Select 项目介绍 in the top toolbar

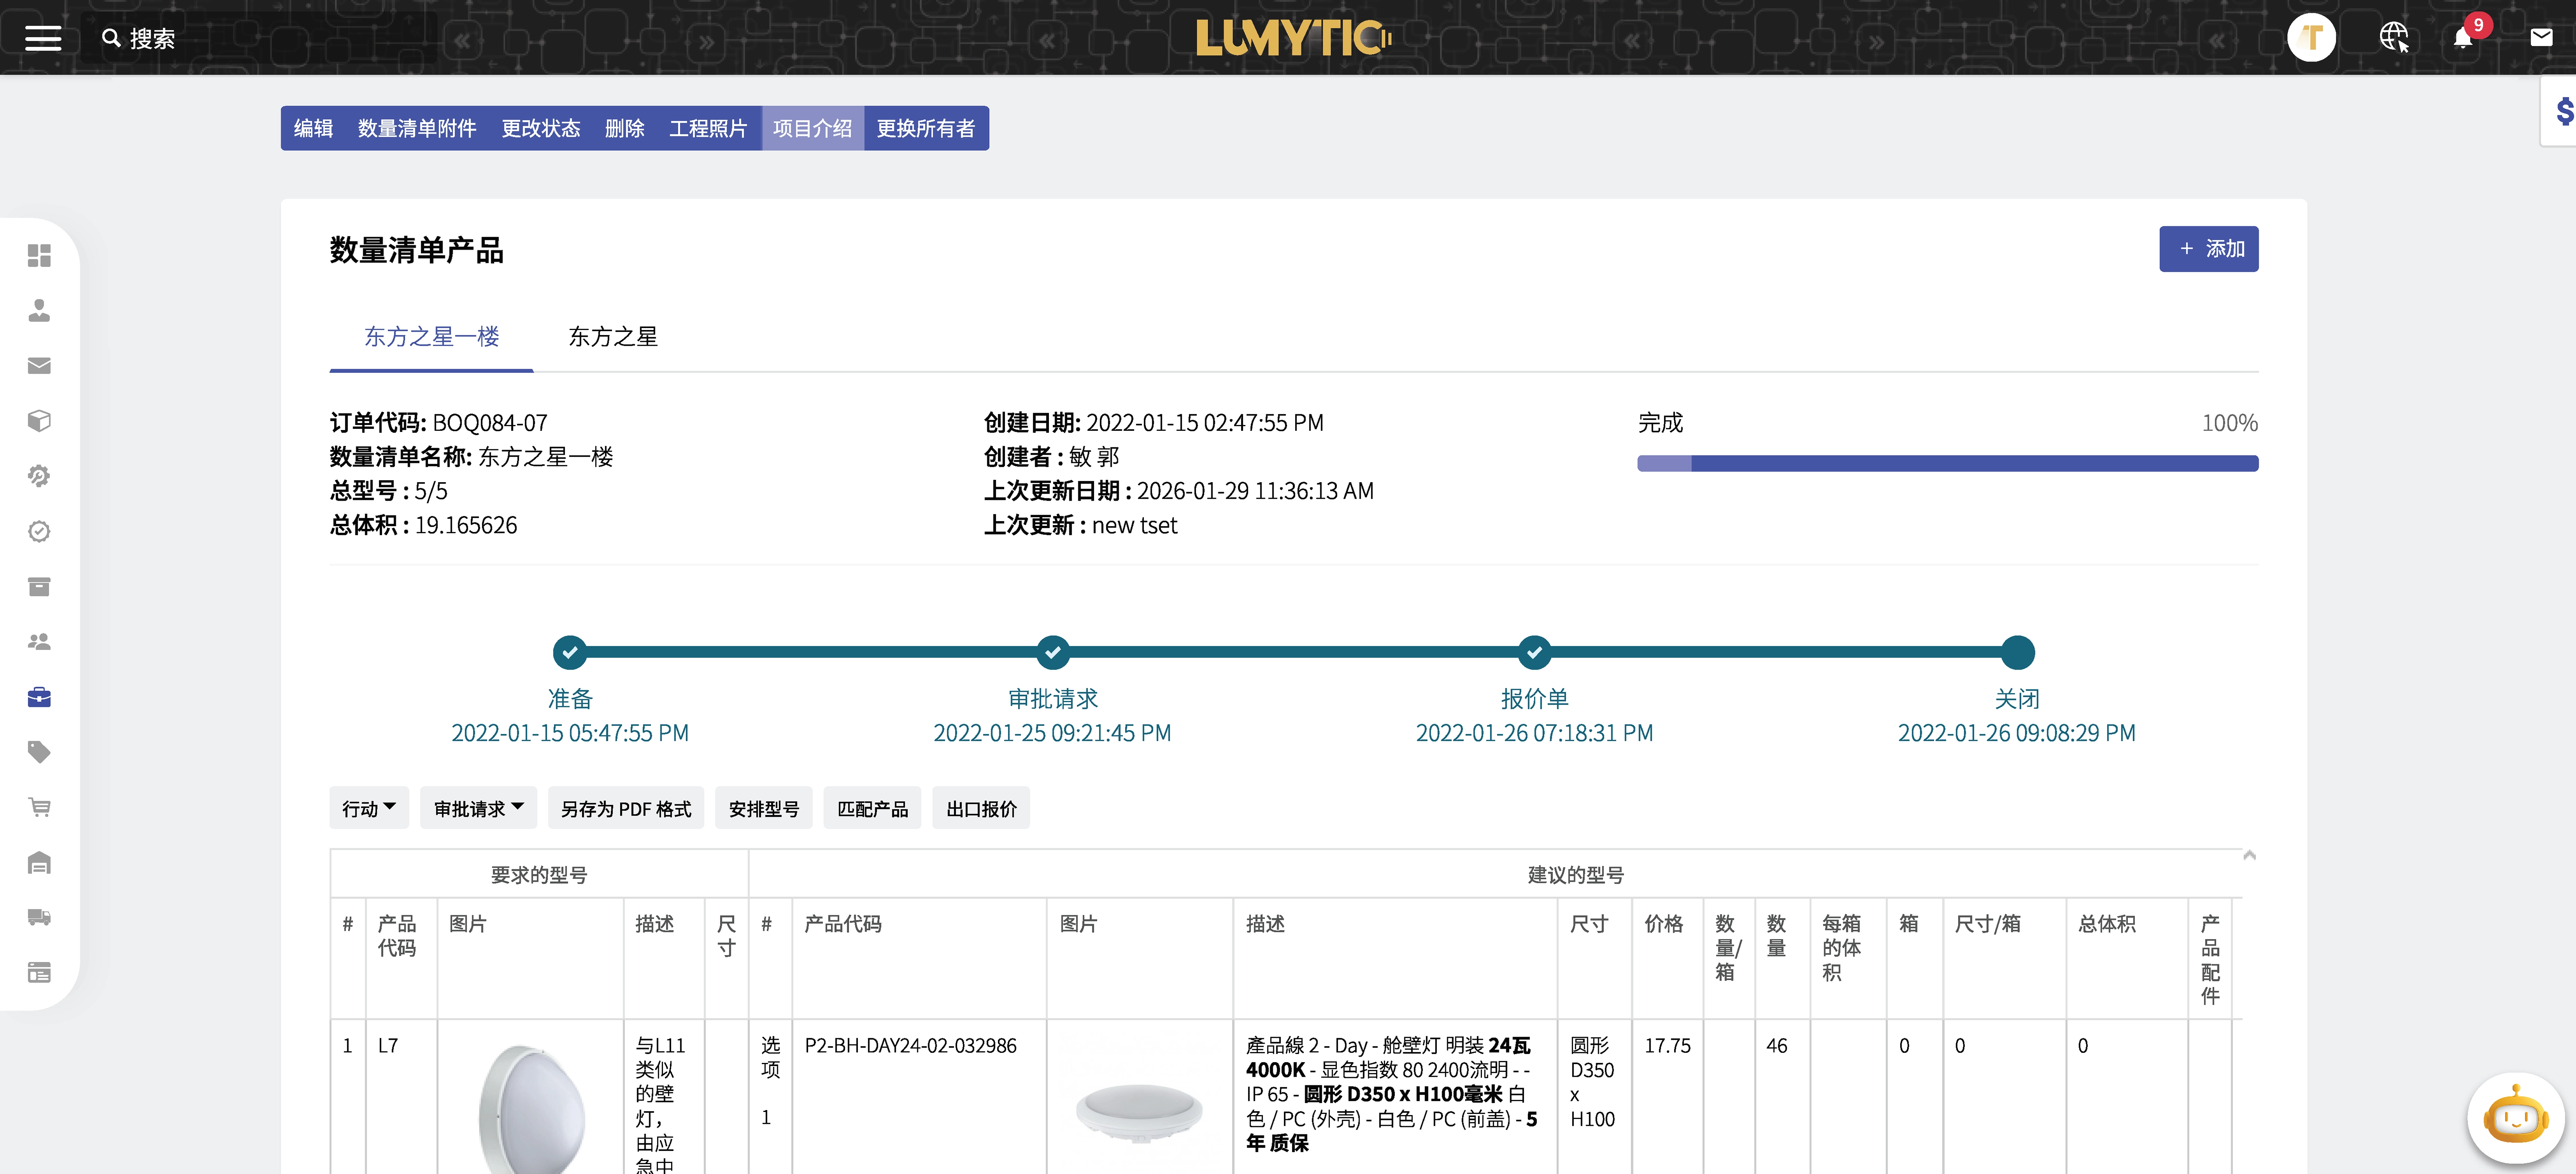[812, 128]
